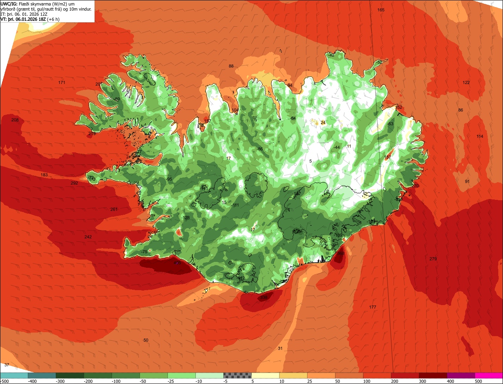This screenshot has width=503, height=384.
Task: Click the -400 to -300 dark teal legend swatch
Action: click(42, 375)
